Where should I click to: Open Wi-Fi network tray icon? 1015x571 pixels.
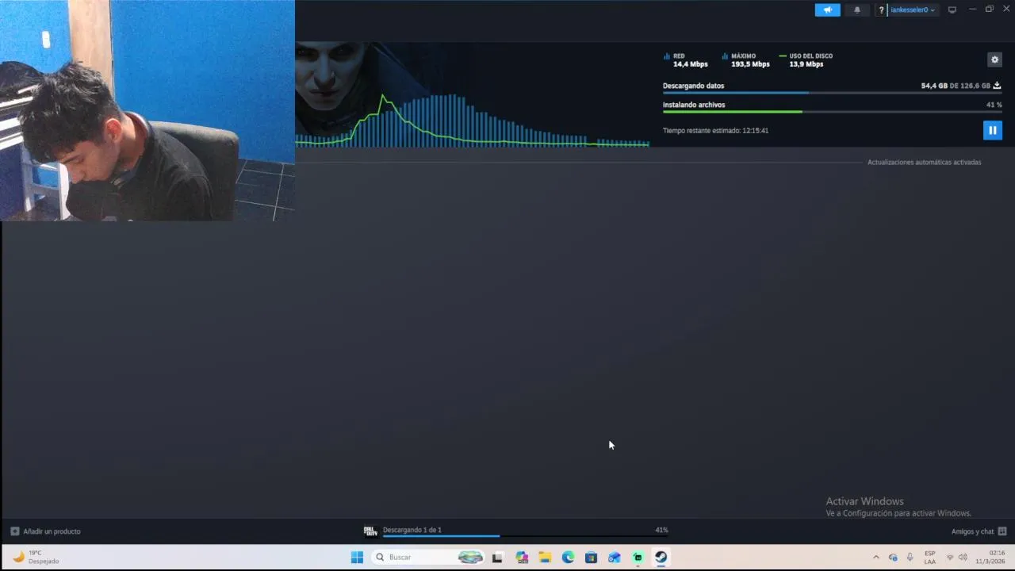click(x=950, y=557)
